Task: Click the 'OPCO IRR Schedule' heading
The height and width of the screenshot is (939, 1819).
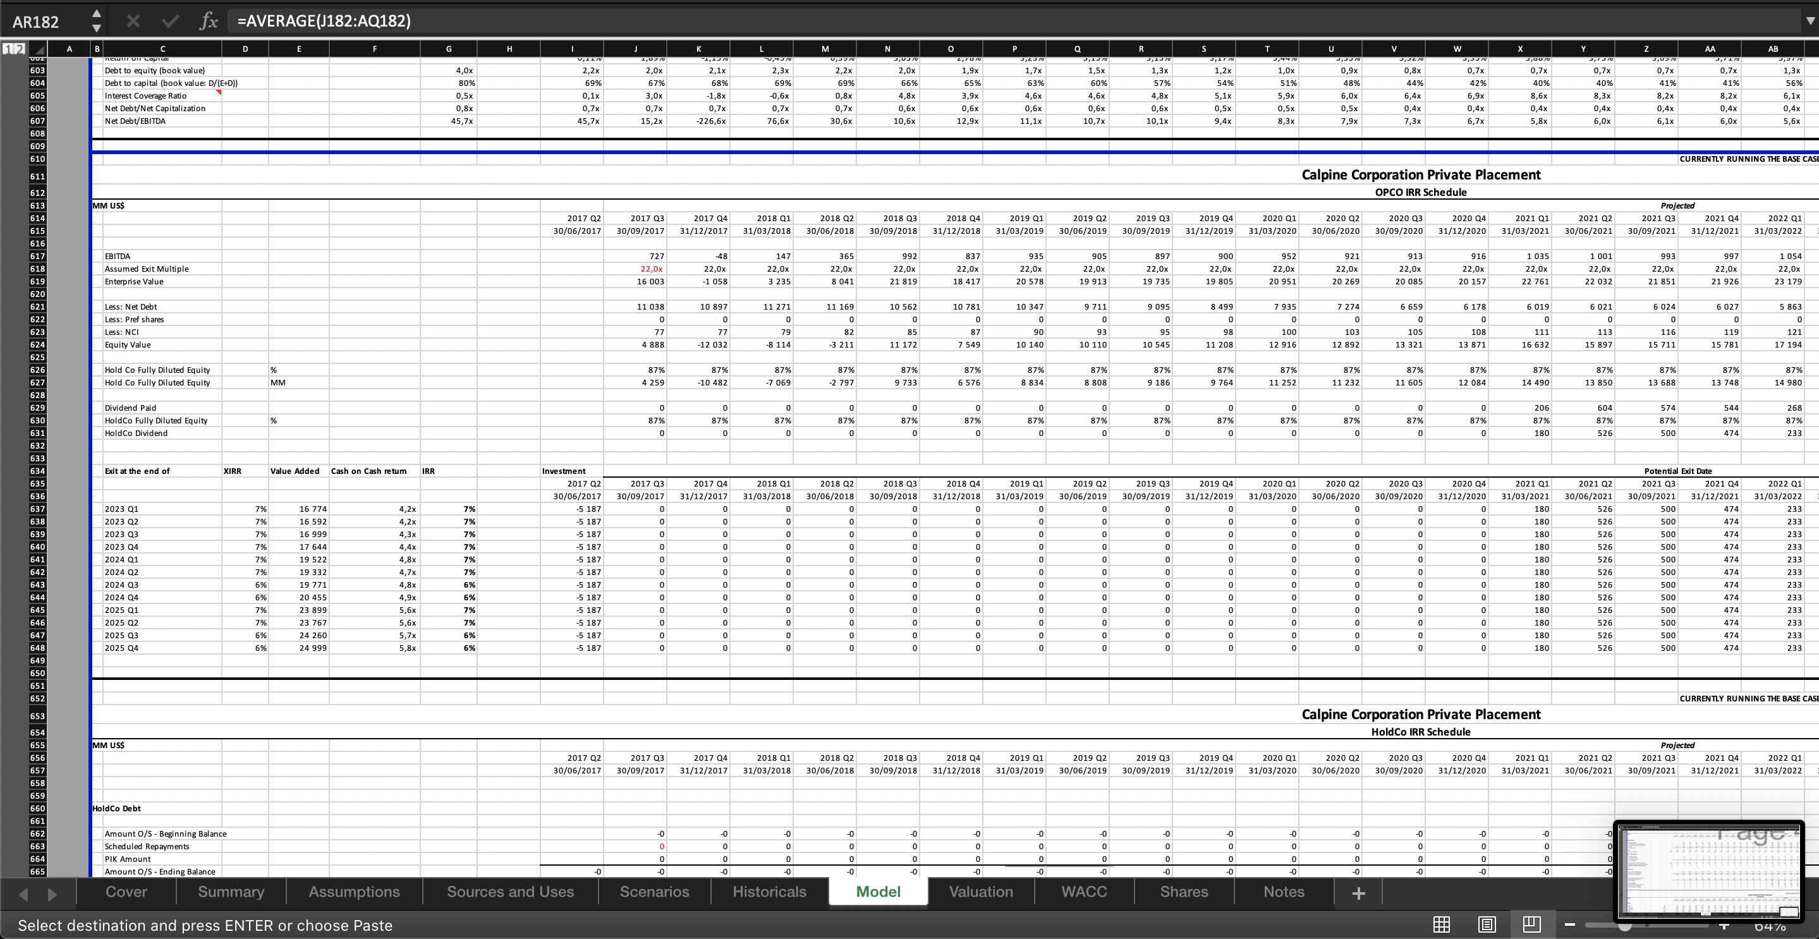Action: (1420, 192)
